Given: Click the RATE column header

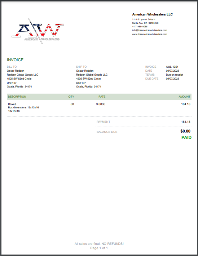Looking at the screenshot, I should point(102,96).
